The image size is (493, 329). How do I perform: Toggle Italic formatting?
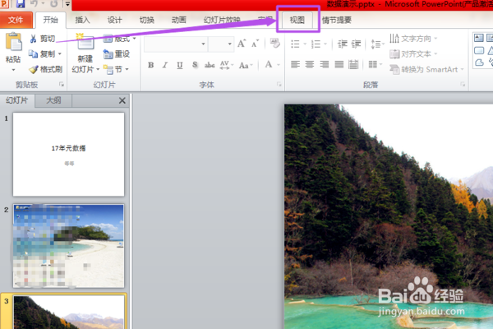coord(165,65)
